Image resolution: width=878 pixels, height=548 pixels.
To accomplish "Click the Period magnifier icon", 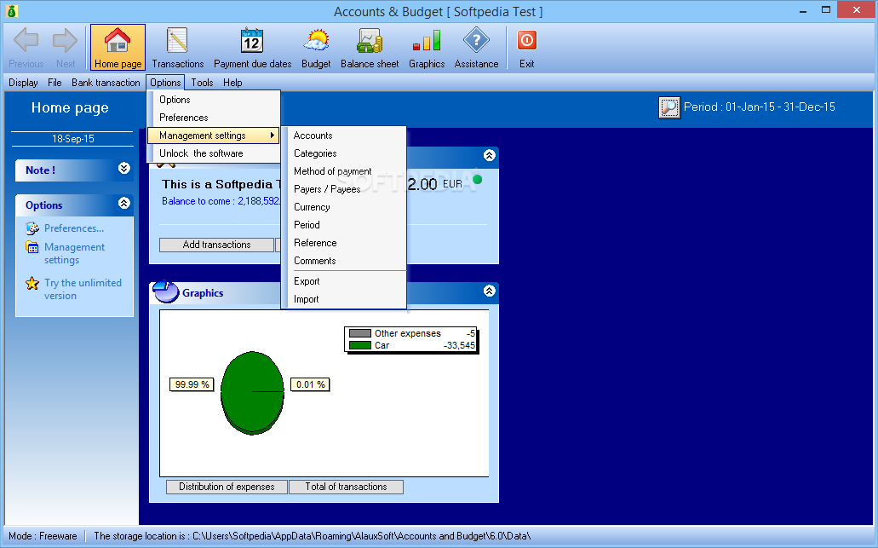I will click(x=669, y=107).
